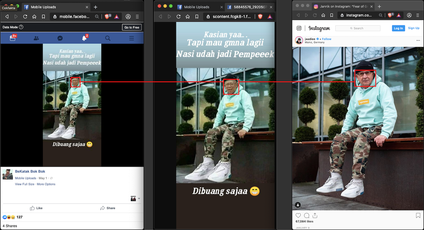
Task: Bookmark the Instagram post
Action: (418, 216)
